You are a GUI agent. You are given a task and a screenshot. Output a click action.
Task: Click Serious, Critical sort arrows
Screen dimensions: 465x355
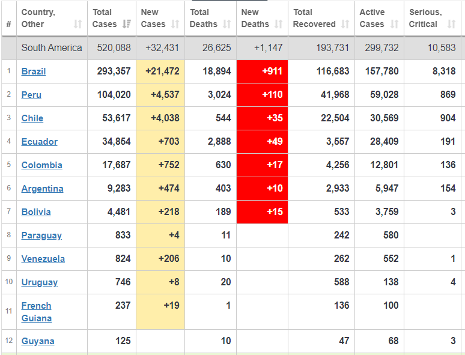[452, 24]
